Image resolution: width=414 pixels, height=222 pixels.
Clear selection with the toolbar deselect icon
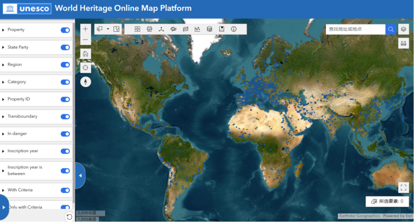[x=117, y=29]
